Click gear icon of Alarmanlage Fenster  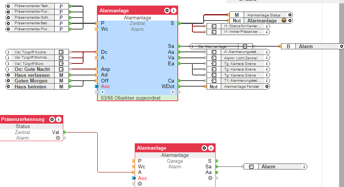pos(267,86)
